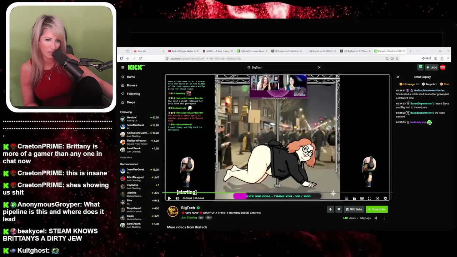Image resolution: width=457 pixels, height=257 pixels.
Task: Open the Kick points 1,000 balance
Action: click(432, 67)
